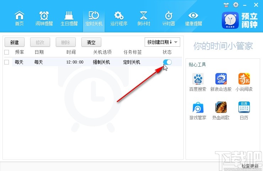Click the 修改 button

(x=40, y=42)
